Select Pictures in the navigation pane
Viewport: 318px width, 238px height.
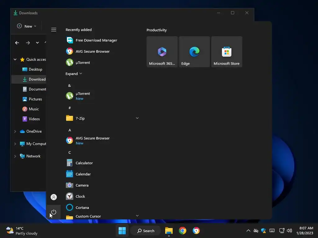tap(29, 99)
